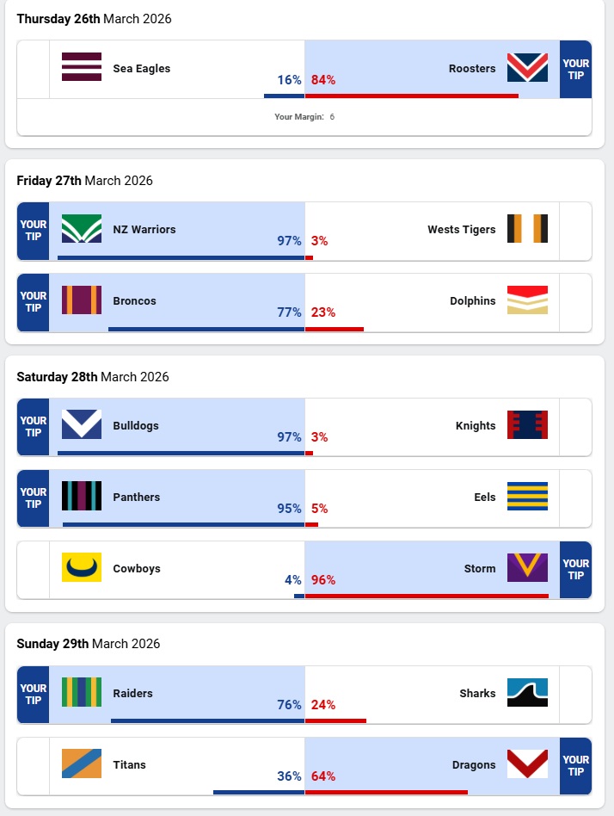Toggle tip selector beside Cowboys

pyautogui.click(x=33, y=570)
